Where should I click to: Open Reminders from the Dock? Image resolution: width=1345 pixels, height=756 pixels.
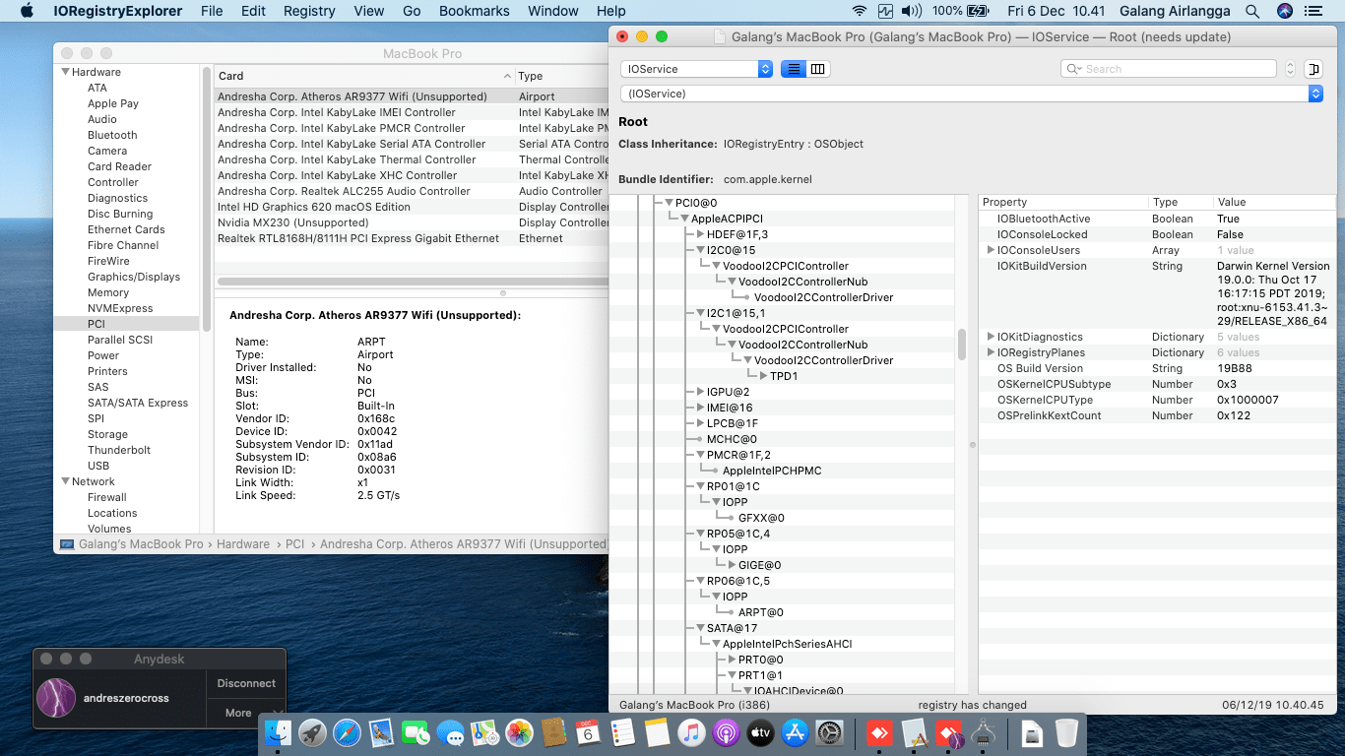pos(622,732)
